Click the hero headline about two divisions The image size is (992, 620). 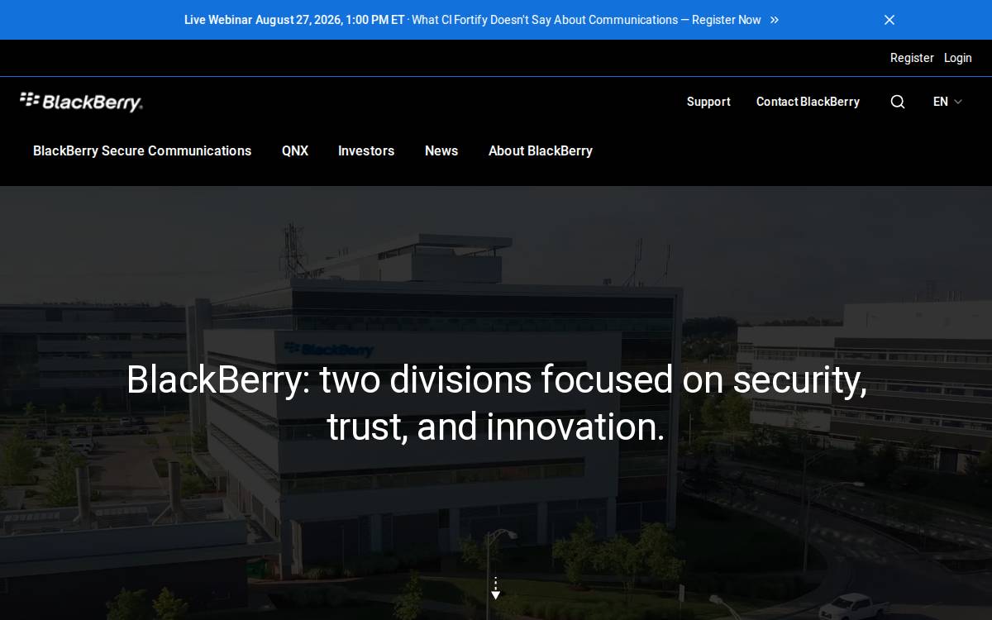point(496,403)
